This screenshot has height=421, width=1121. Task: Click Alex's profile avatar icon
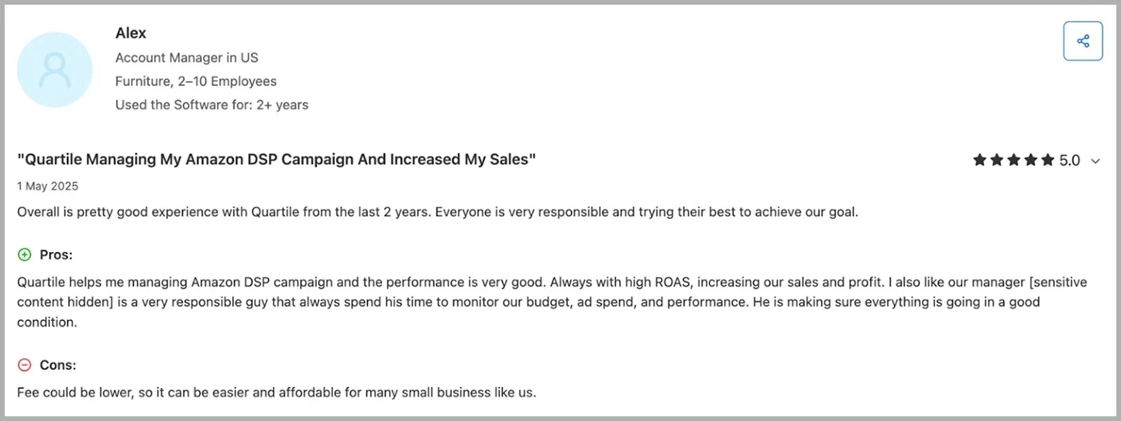coord(55,70)
